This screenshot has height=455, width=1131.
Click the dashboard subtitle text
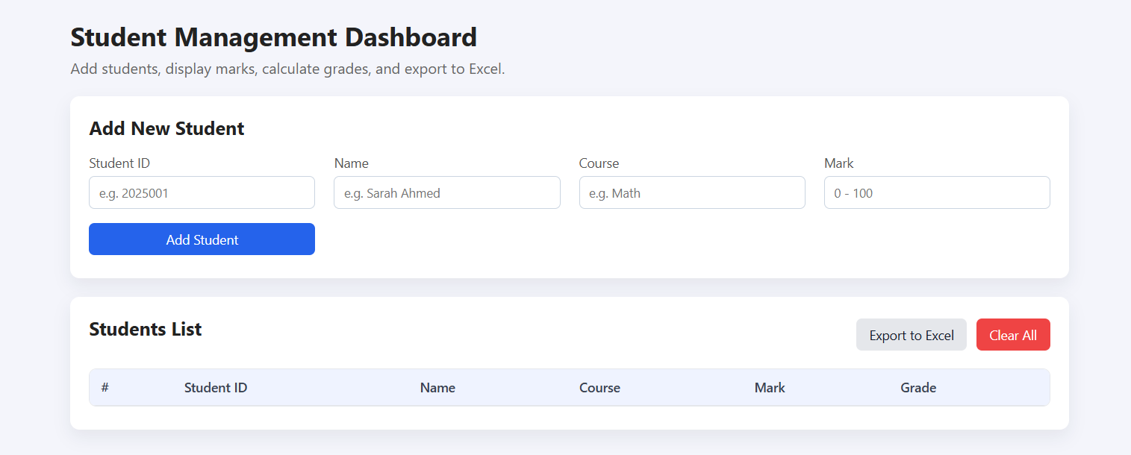click(287, 69)
